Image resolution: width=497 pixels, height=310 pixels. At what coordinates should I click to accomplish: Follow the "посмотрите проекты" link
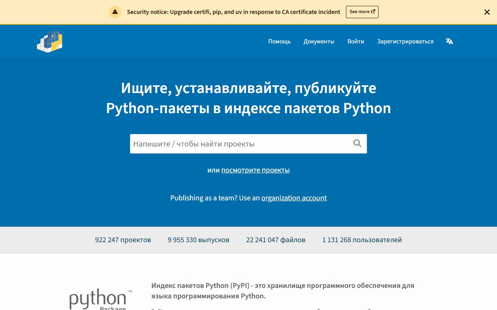click(255, 170)
